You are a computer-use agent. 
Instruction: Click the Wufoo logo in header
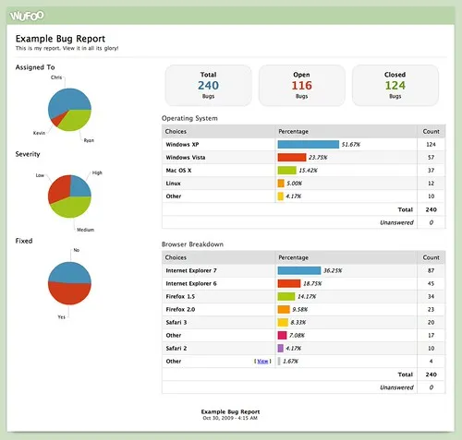point(27,16)
